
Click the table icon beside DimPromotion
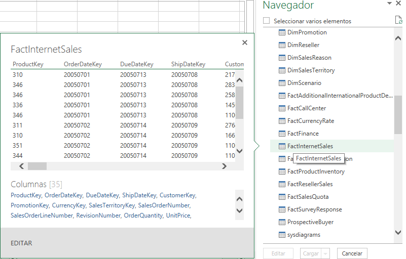tap(282, 32)
